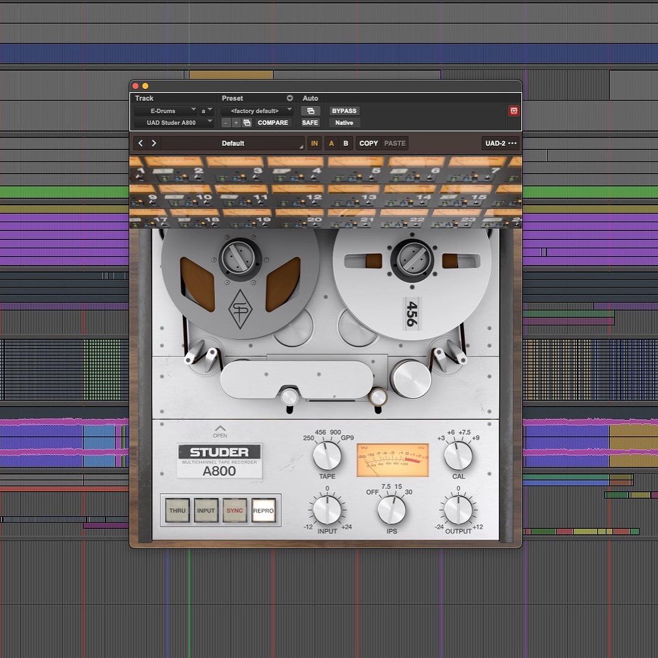Select REPRO head mode
Viewport: 658px width, 658px height.
(264, 511)
